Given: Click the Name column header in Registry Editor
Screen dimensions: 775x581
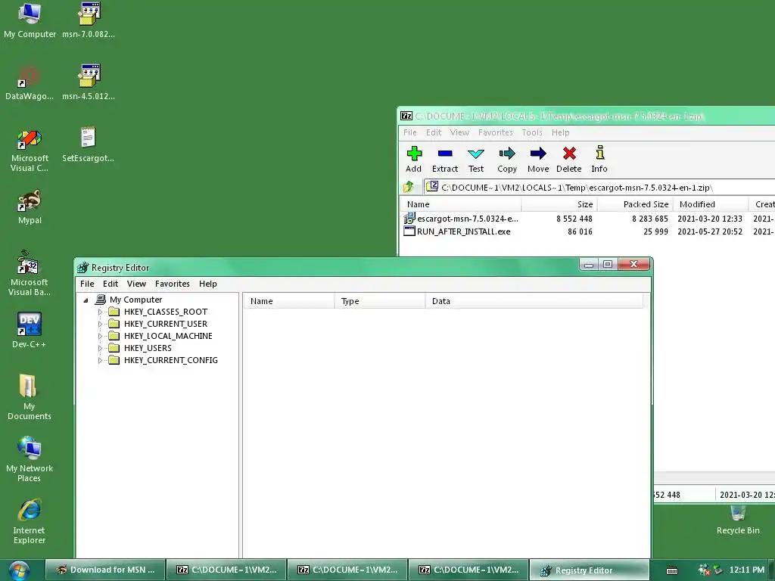Looking at the screenshot, I should [x=288, y=301].
